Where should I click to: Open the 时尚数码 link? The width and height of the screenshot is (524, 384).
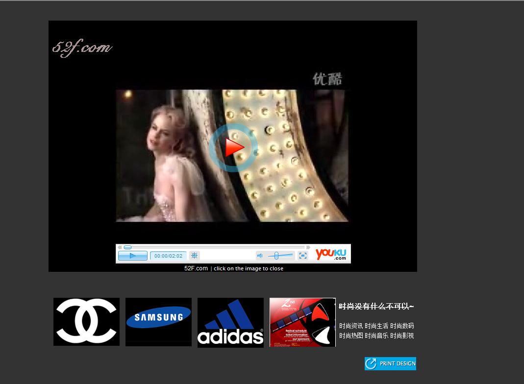click(x=402, y=326)
